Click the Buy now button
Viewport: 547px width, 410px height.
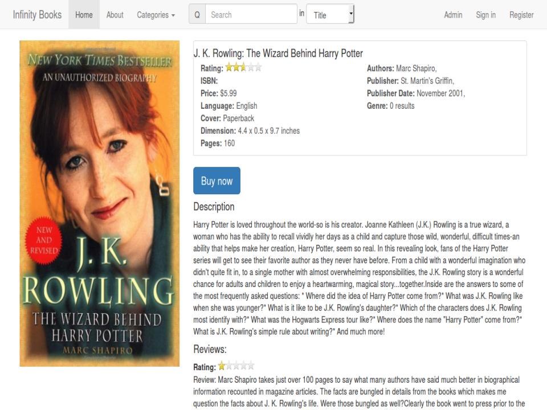pyautogui.click(x=217, y=181)
